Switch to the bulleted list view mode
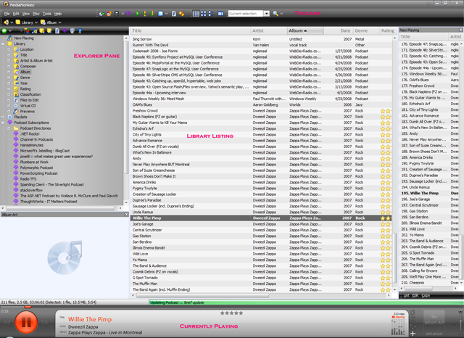464x338 pixels. pyautogui.click(x=211, y=14)
